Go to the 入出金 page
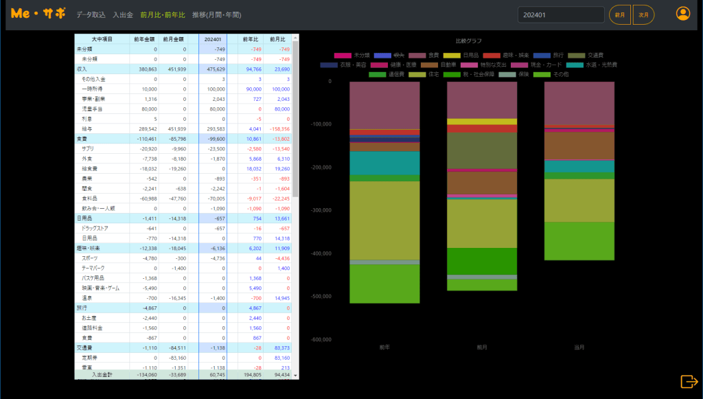Image resolution: width=703 pixels, height=399 pixels. [x=123, y=14]
